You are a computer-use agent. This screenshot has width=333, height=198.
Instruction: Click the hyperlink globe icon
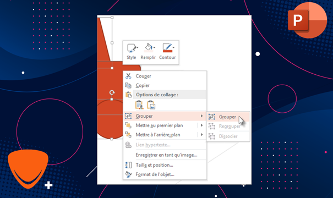click(128, 145)
